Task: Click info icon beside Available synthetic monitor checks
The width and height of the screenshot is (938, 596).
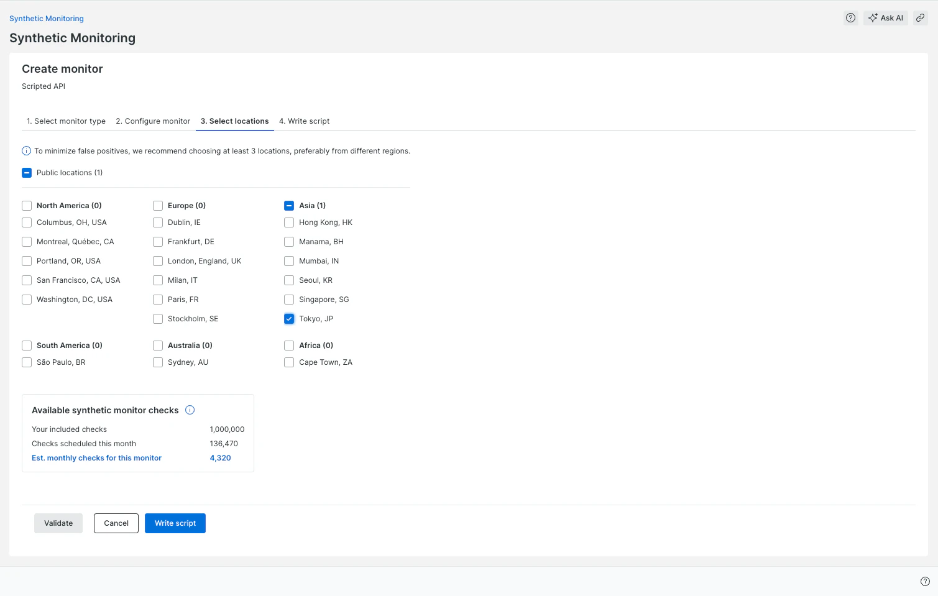Action: tap(190, 410)
